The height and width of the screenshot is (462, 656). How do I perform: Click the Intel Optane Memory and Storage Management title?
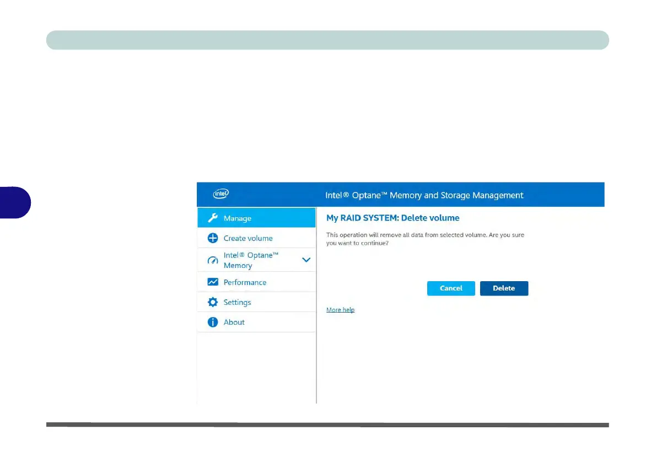[424, 195]
